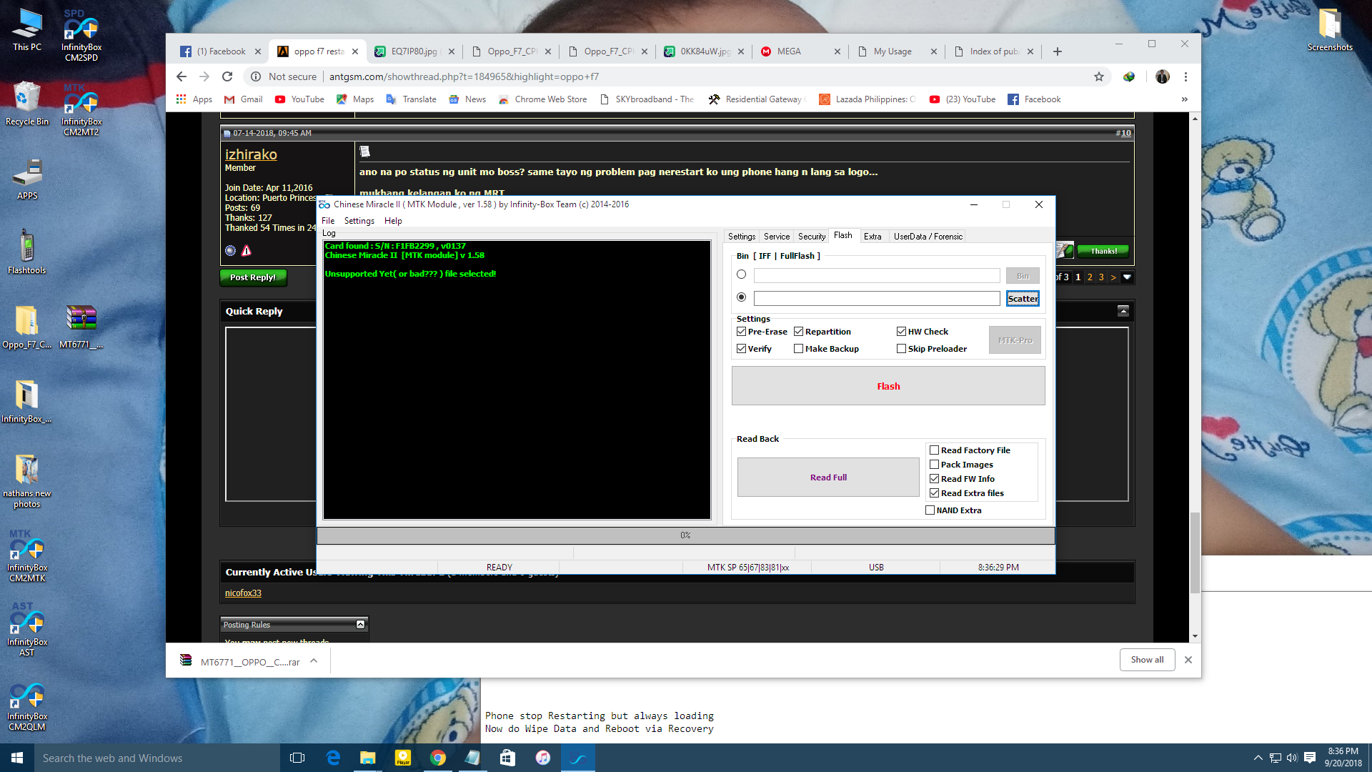Switch to UserData / Forensic tab

click(x=928, y=237)
